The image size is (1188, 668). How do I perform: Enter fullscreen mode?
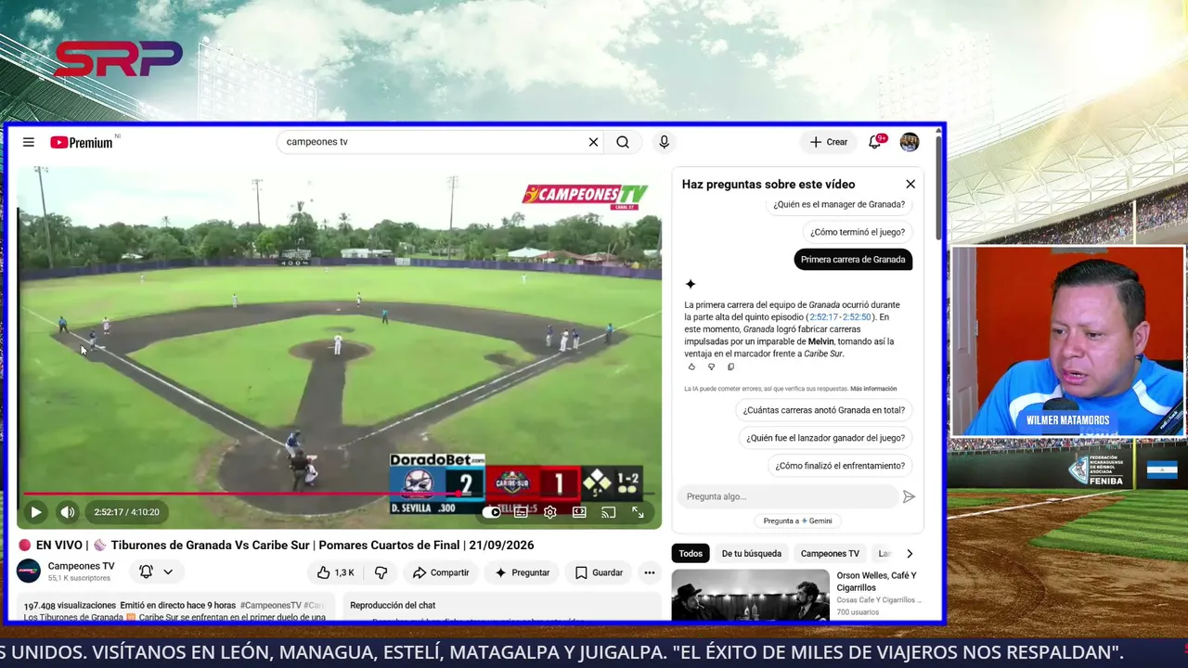638,512
